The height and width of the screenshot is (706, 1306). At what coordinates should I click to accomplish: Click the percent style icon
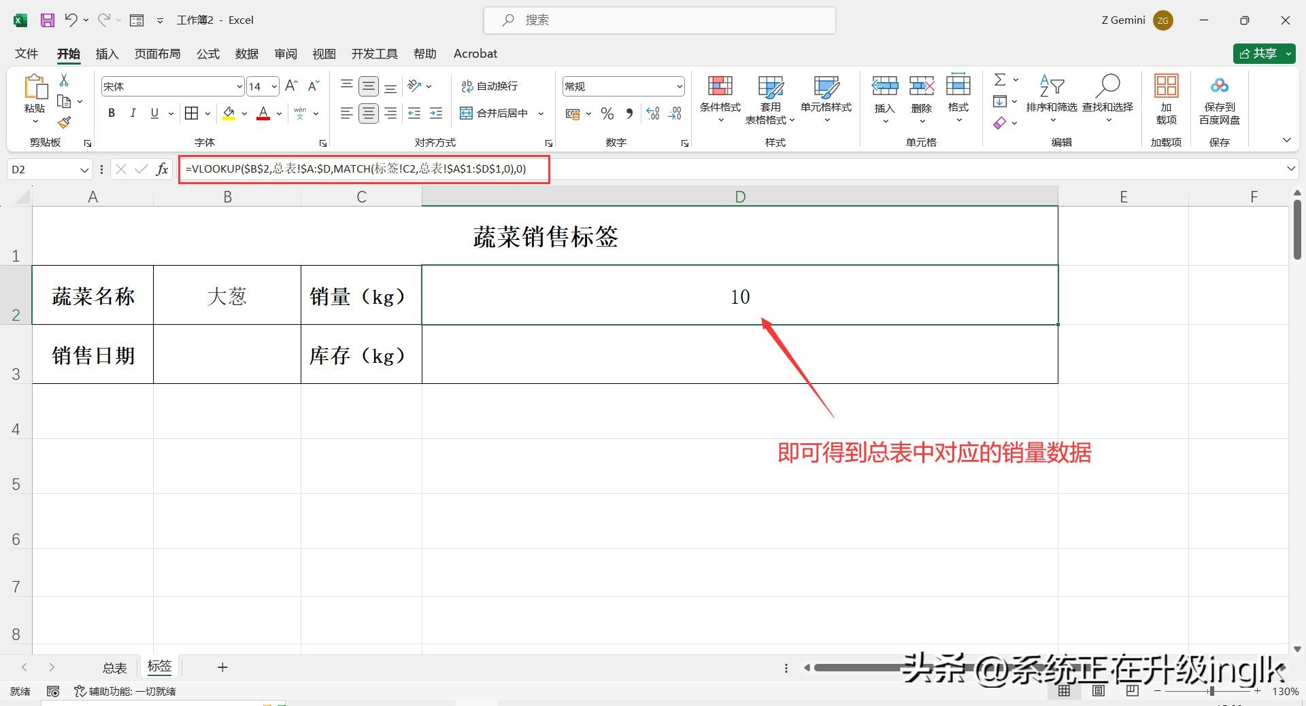[x=607, y=114]
